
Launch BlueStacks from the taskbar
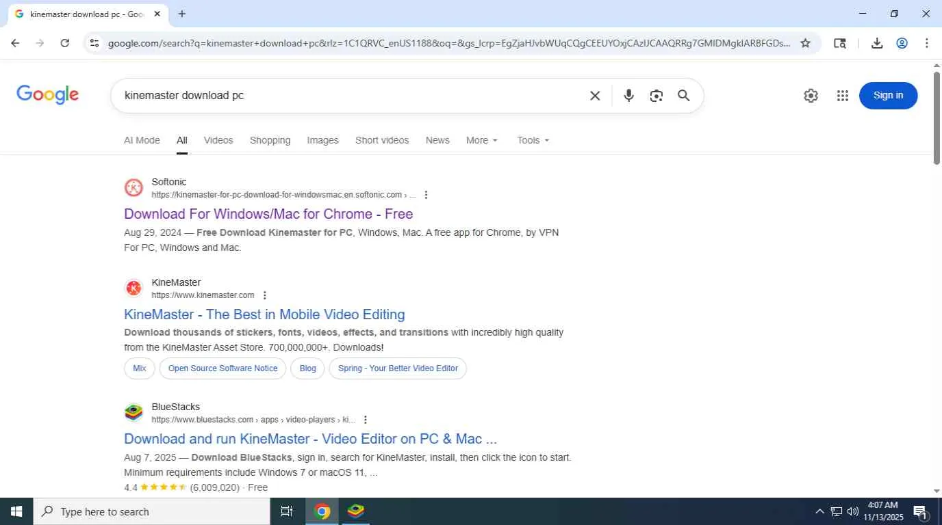click(355, 511)
